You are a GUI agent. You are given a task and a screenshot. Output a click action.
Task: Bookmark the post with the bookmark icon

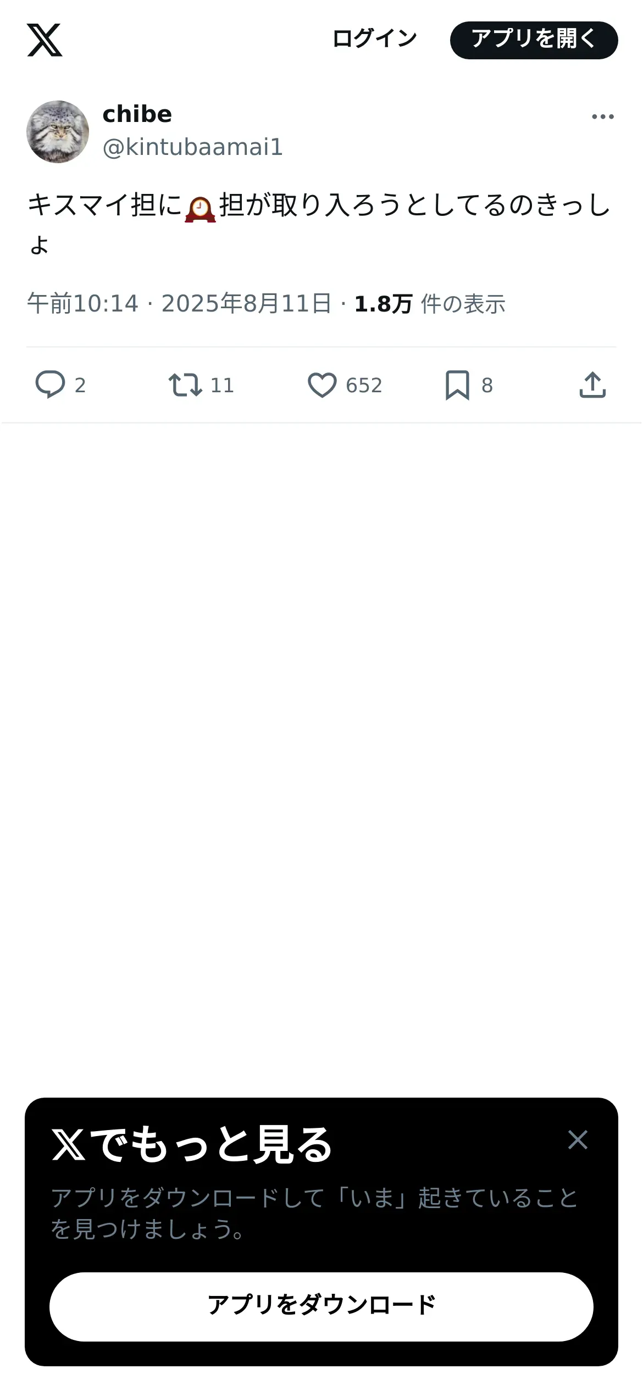[457, 385]
